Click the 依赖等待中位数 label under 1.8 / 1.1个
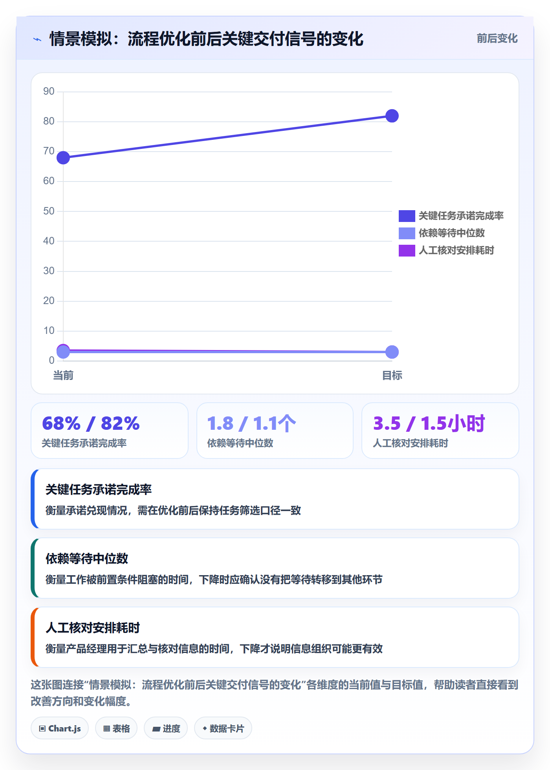Image resolution: width=550 pixels, height=770 pixels. (240, 444)
